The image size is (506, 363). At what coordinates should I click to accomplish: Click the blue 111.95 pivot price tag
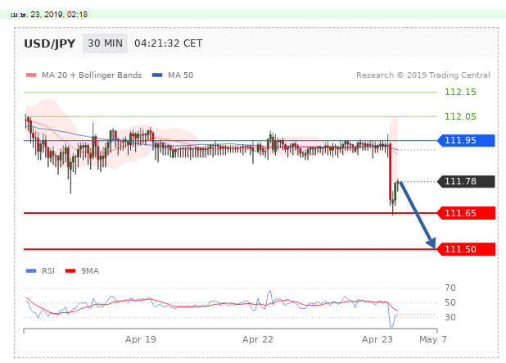466,140
